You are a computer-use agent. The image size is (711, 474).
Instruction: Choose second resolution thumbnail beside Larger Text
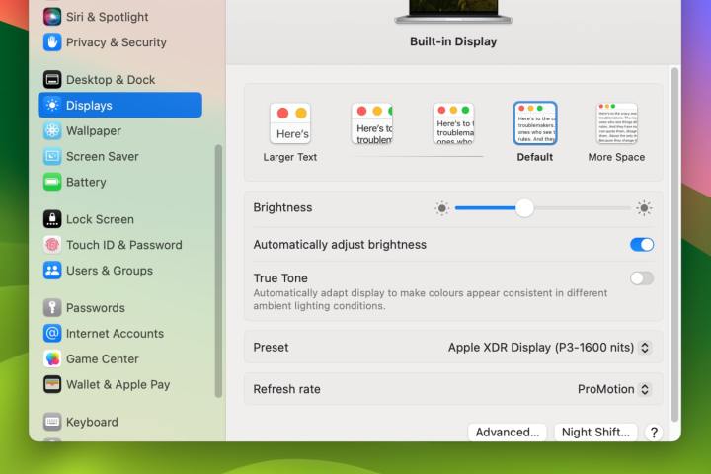pyautogui.click(x=372, y=123)
